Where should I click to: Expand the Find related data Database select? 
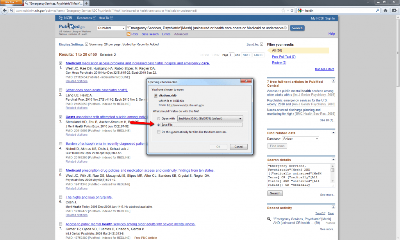(x=300, y=139)
